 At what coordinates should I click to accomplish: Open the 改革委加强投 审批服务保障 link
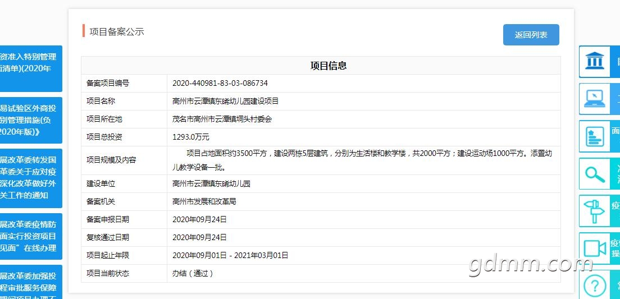click(x=31, y=282)
